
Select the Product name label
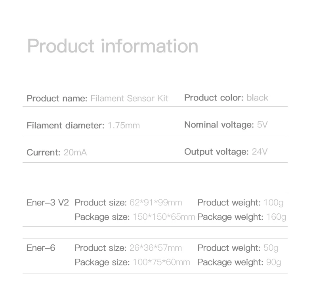(57, 98)
